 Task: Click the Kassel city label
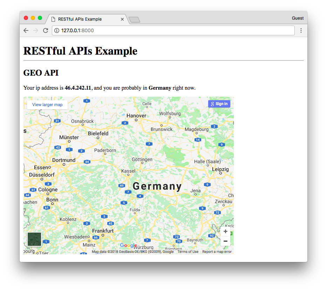[x=128, y=171]
